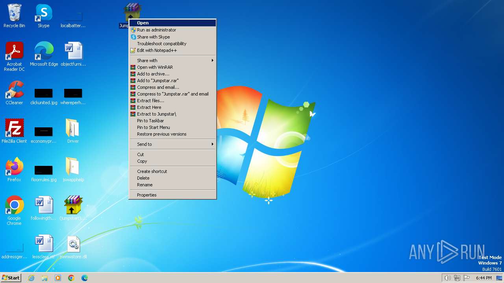Image resolution: width=504 pixels, height=283 pixels.
Task: Click the Show desktop button
Action: (499, 278)
